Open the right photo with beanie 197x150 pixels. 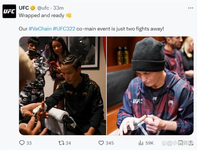(x=150, y=86)
